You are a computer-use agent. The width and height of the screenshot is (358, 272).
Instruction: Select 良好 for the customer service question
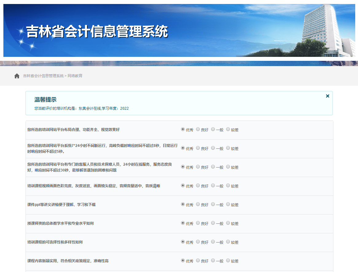(198, 167)
